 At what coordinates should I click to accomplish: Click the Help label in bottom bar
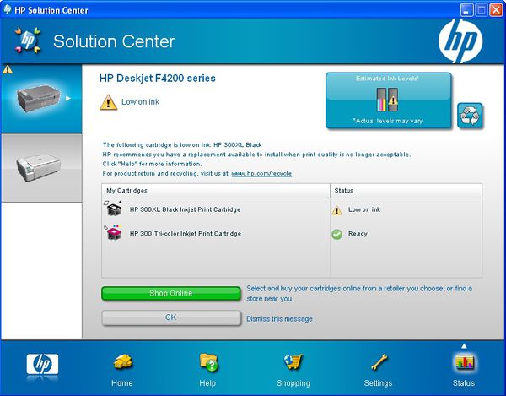tap(207, 383)
